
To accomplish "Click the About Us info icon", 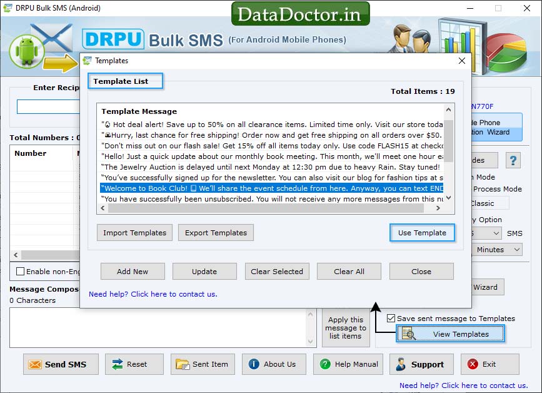I will (x=254, y=364).
